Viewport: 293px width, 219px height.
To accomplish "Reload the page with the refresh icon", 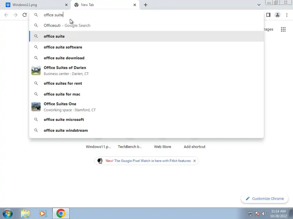I will point(25,15).
